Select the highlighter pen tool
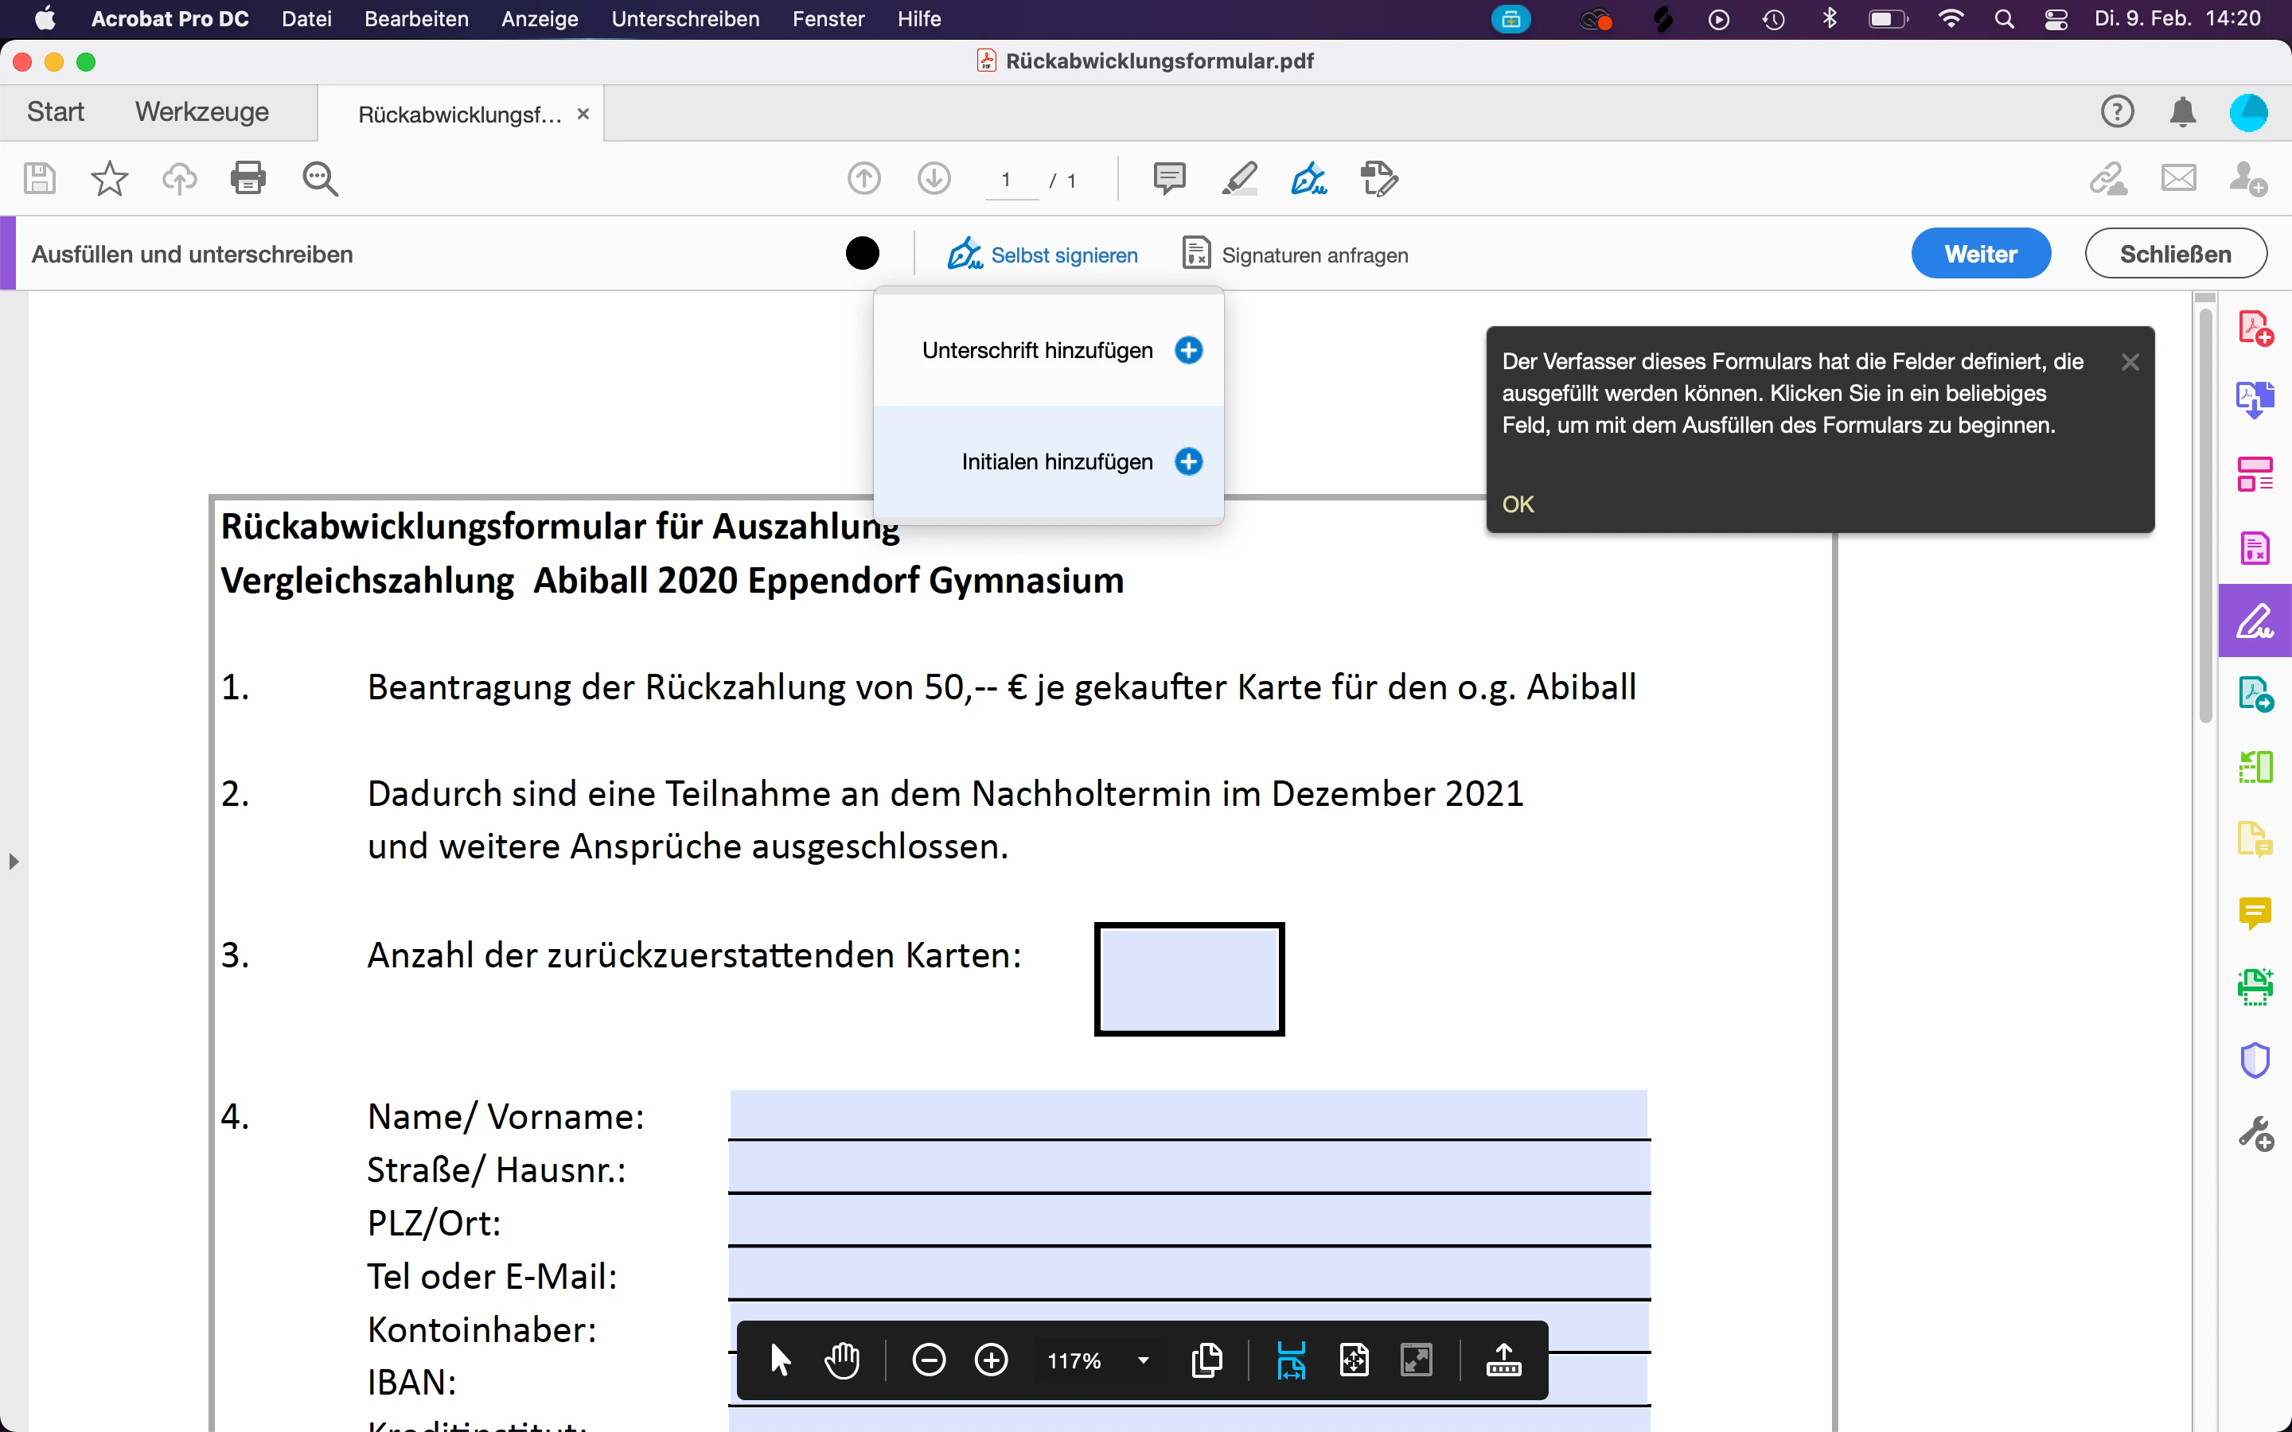Image resolution: width=2292 pixels, height=1432 pixels. (1239, 178)
